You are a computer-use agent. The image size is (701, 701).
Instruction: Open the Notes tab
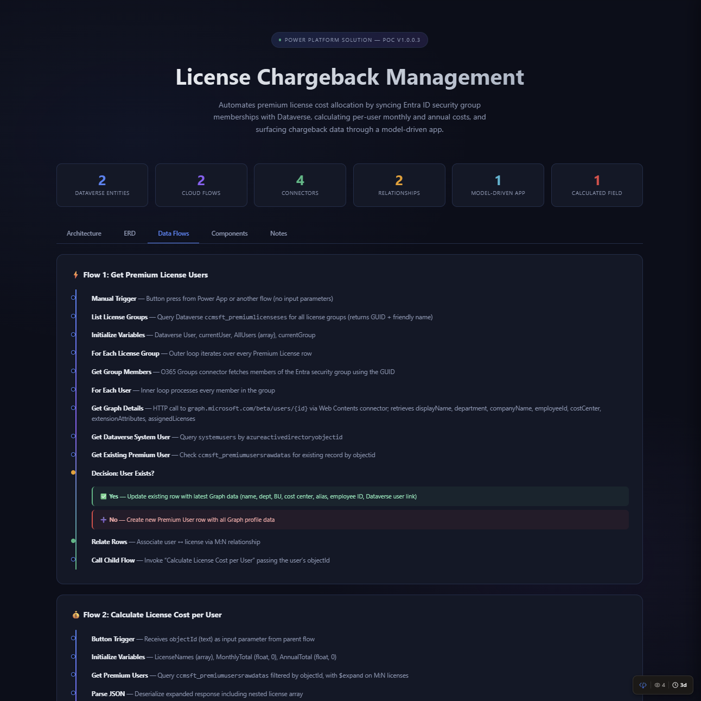(278, 233)
